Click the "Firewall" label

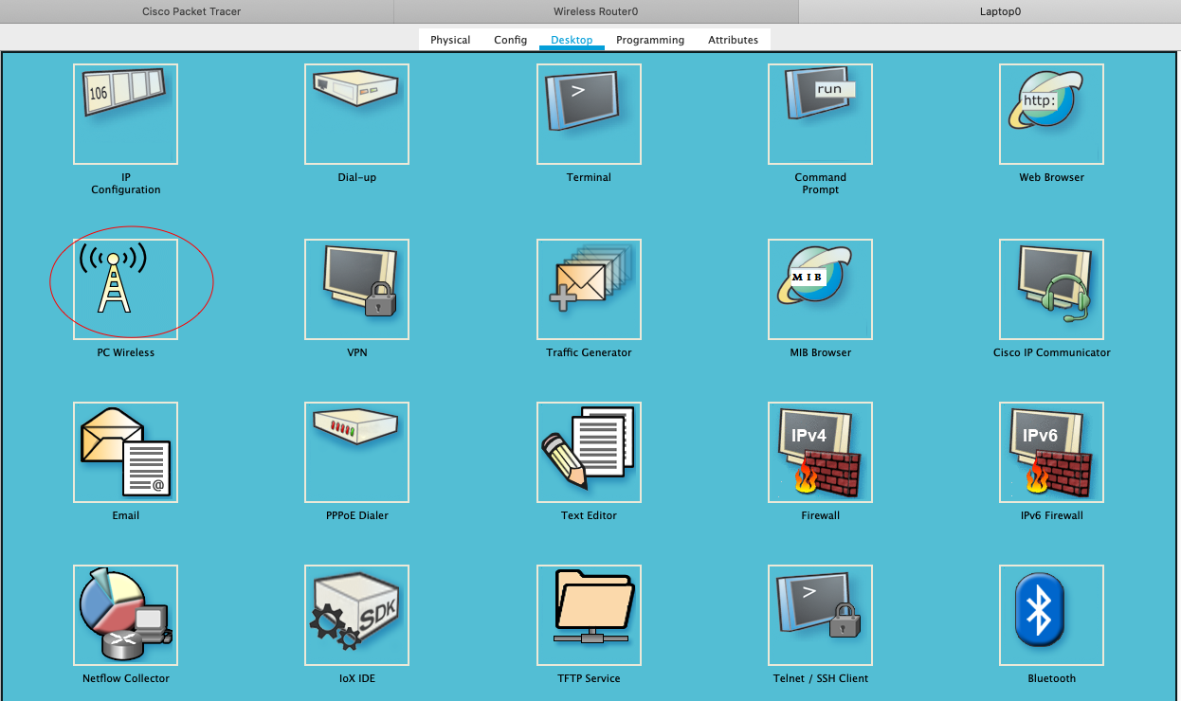coord(820,515)
